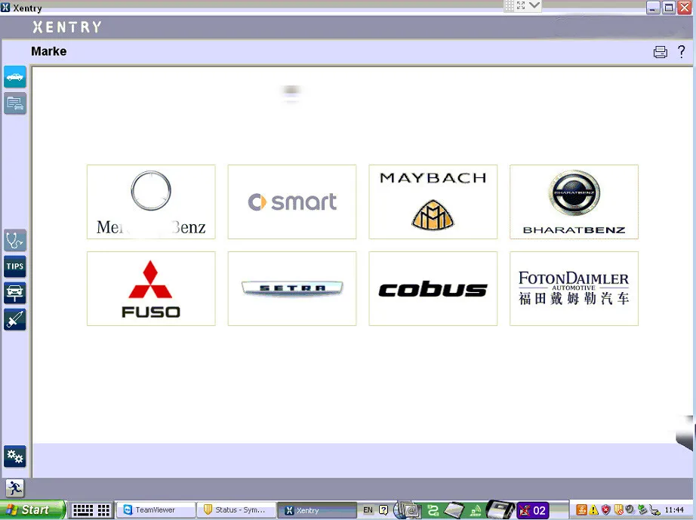This screenshot has width=696, height=520.
Task: Click the tablet device icon in taskbar
Action: (454, 510)
